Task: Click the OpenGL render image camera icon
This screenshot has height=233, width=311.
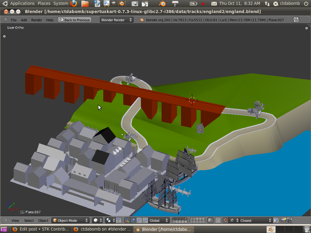Action: click(x=283, y=221)
